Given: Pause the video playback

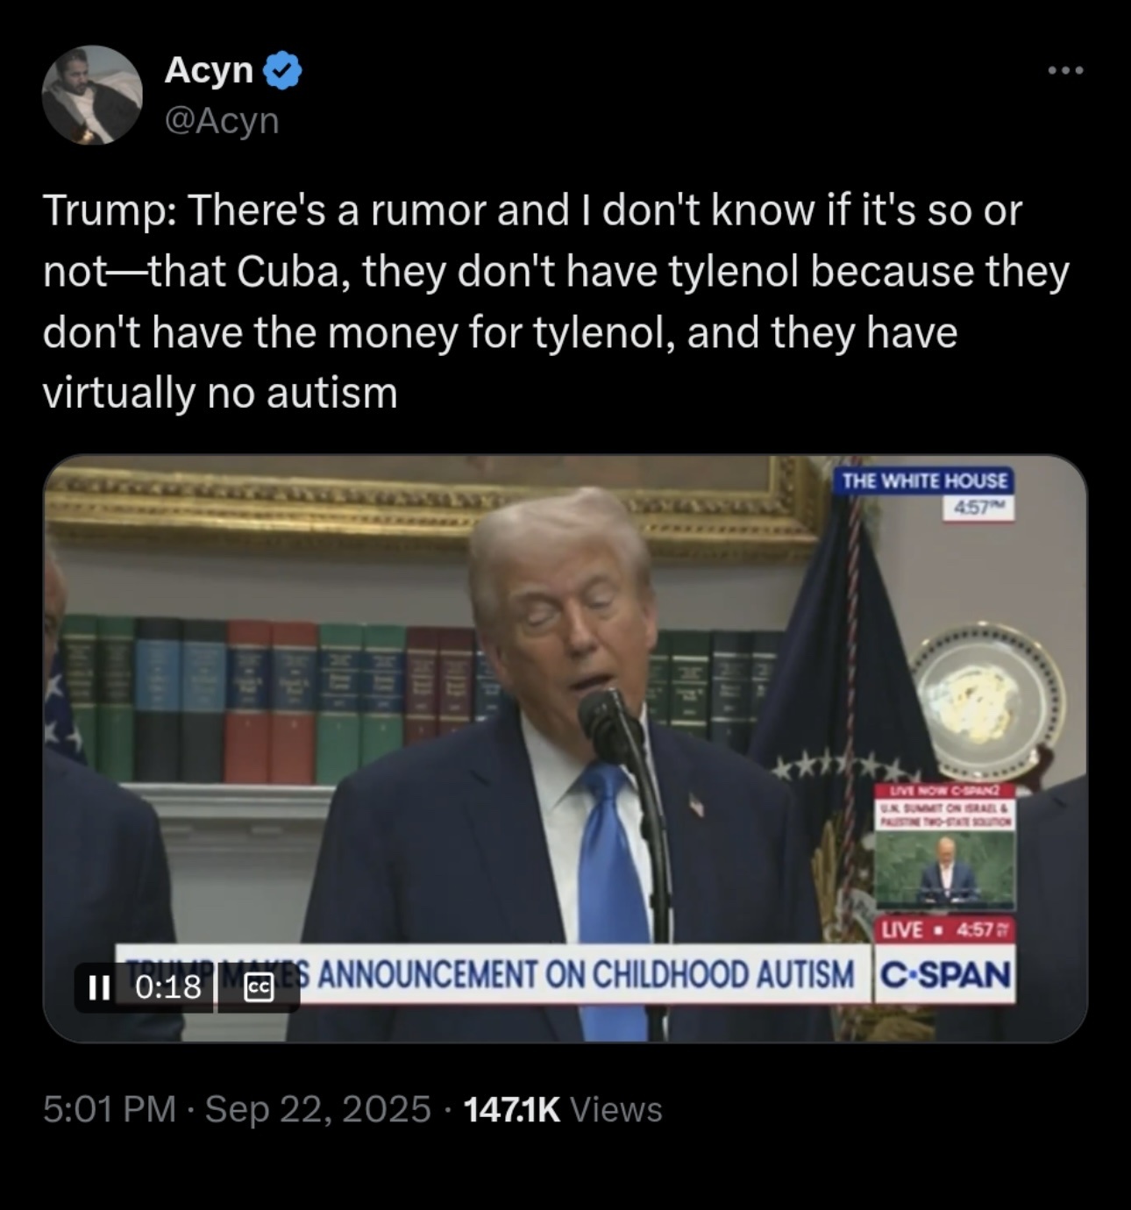Looking at the screenshot, I should pos(99,988).
